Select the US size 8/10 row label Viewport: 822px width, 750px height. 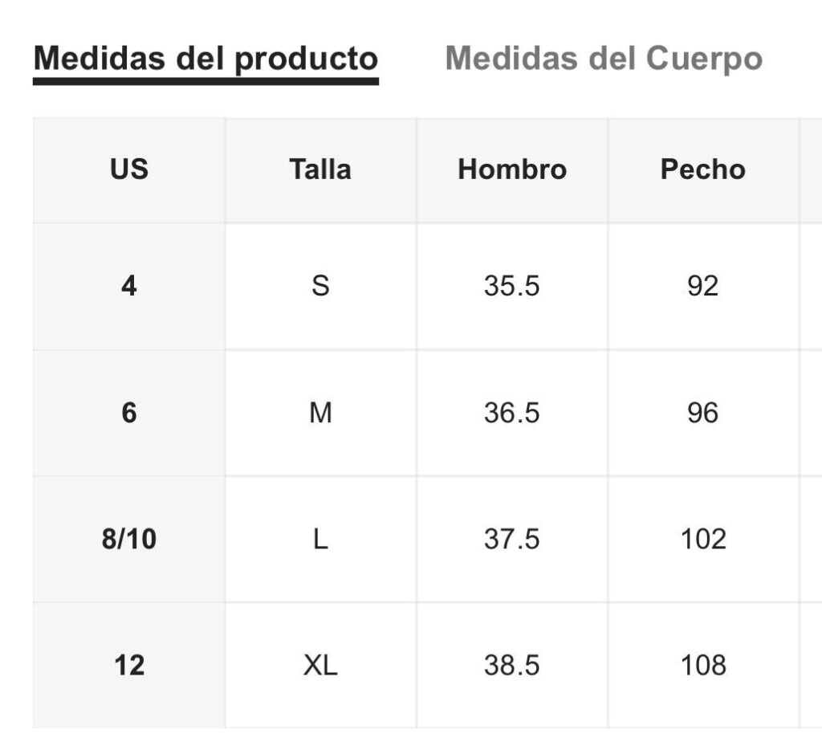click(x=129, y=539)
